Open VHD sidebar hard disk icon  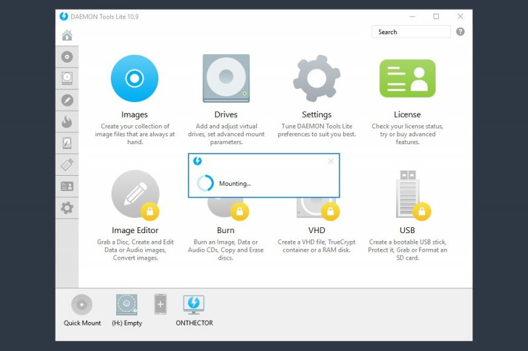[x=67, y=143]
